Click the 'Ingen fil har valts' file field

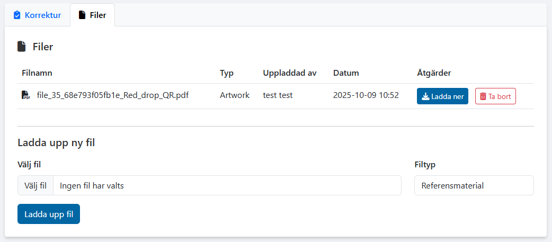click(227, 185)
